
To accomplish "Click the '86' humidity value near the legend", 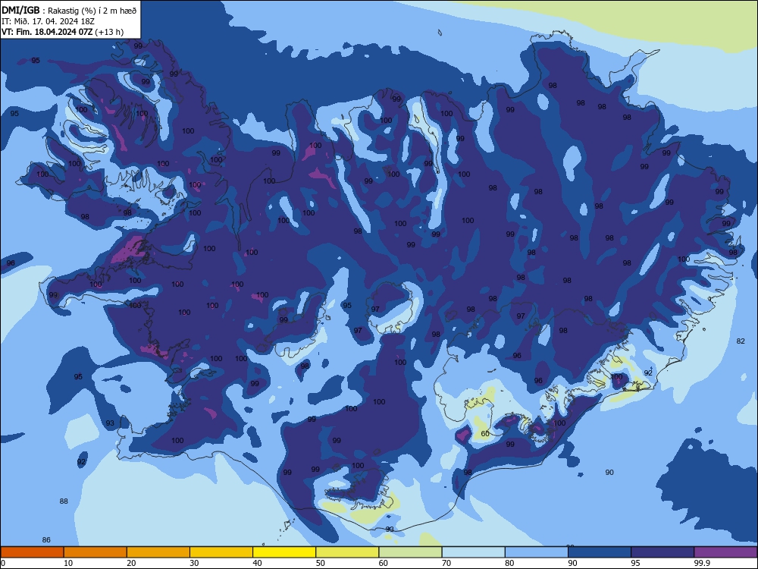I will (x=46, y=540).
